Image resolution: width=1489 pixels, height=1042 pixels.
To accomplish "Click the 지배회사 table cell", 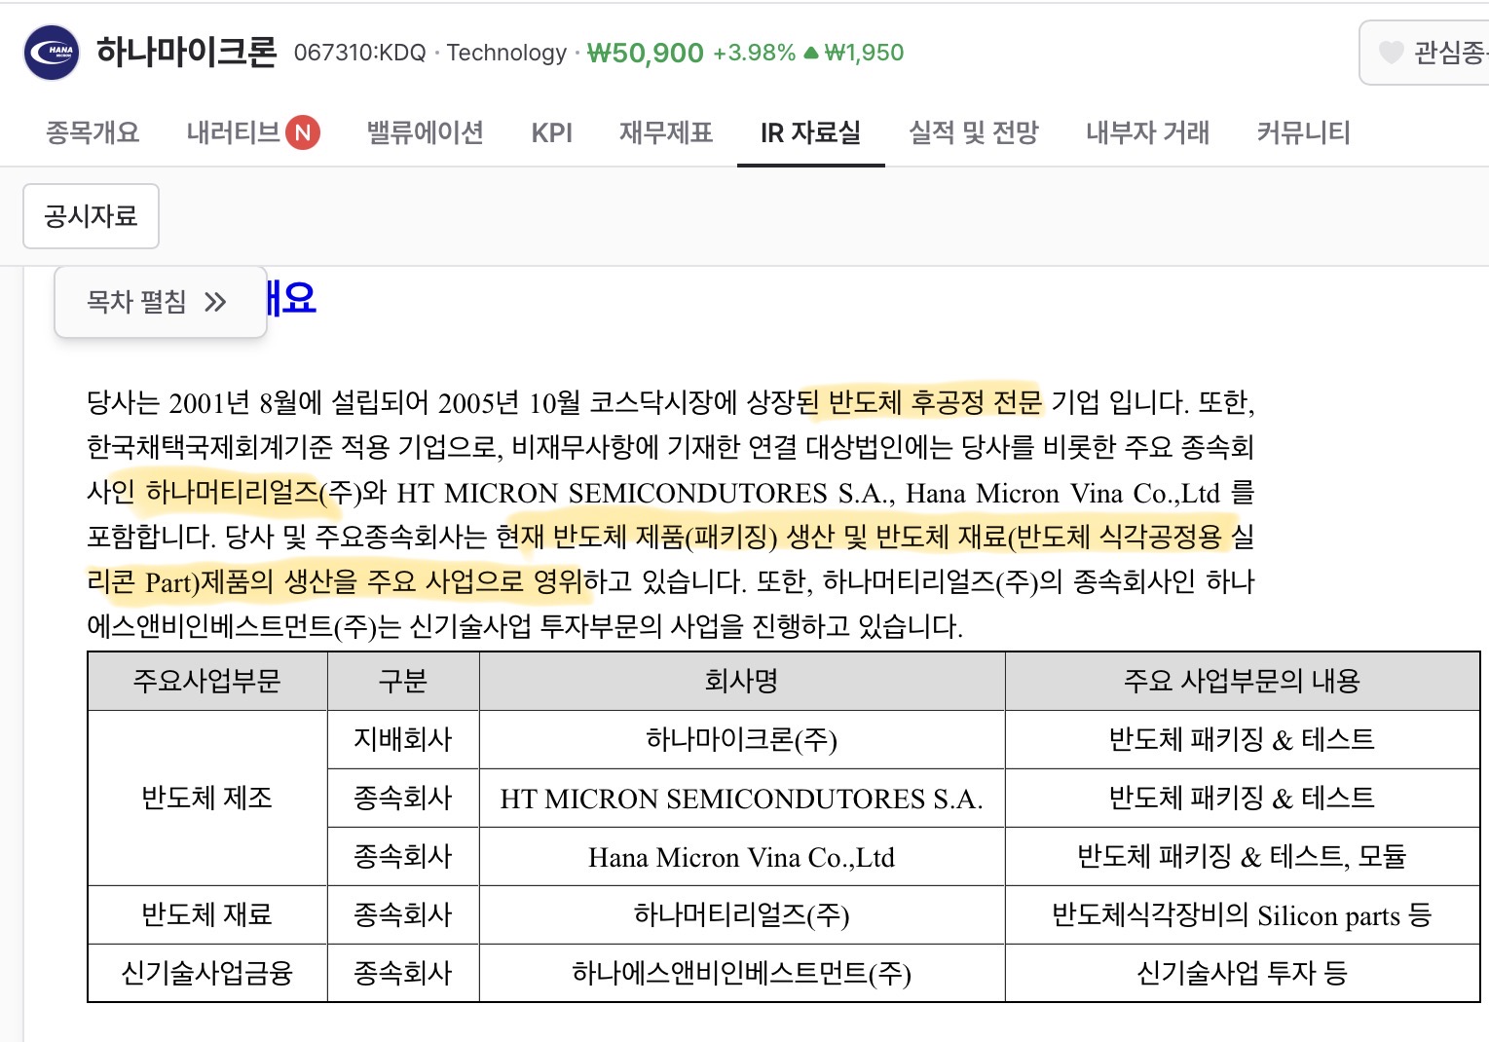I will coord(403,740).
